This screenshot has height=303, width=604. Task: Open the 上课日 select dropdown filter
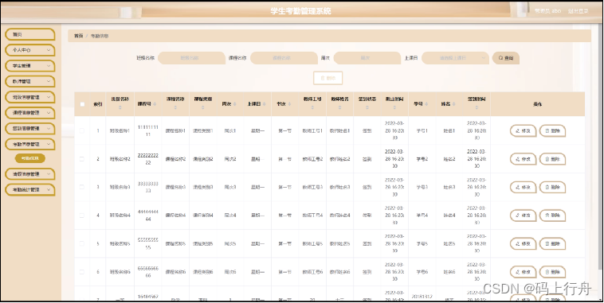[455, 58]
